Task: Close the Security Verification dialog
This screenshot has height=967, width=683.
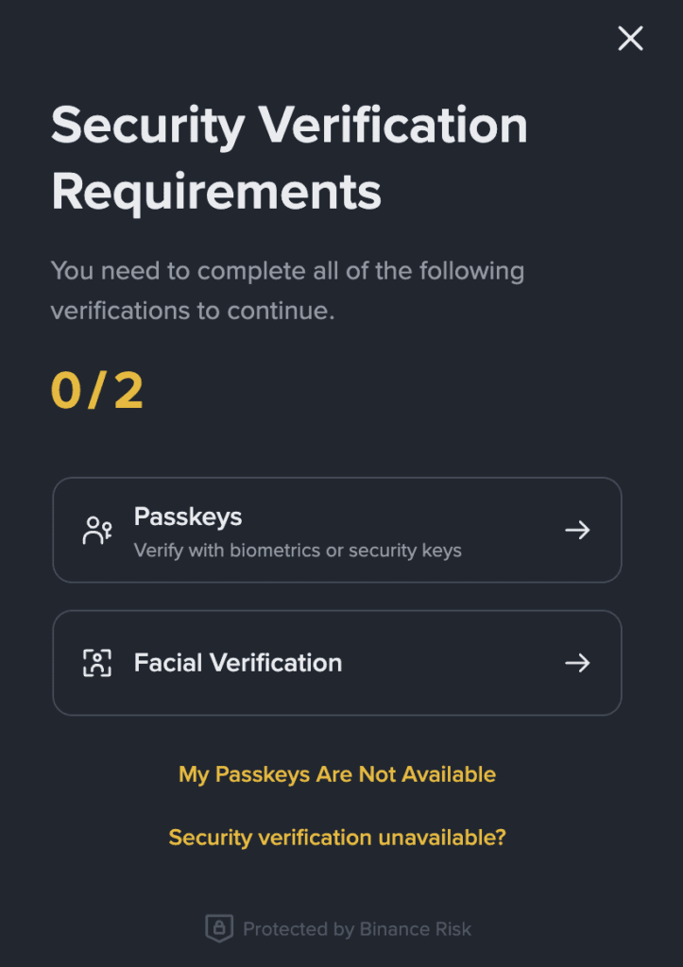Action: (x=630, y=39)
